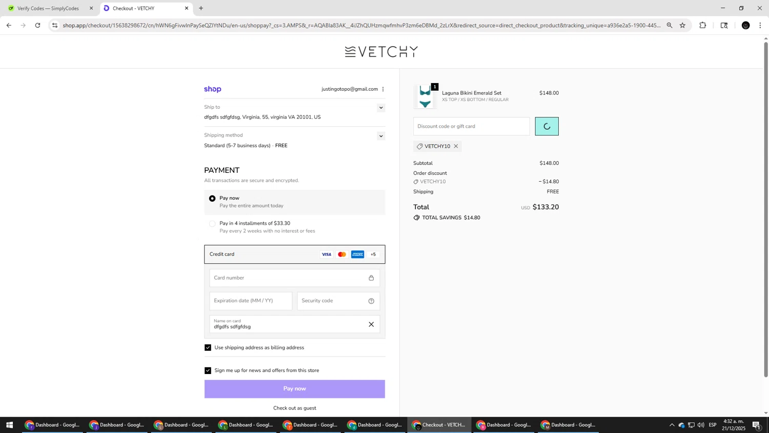Click the loading Apply discount button
Screen dimensions: 769x433
547,126
